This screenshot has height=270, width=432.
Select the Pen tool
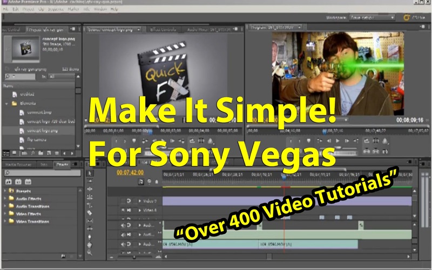90,237
